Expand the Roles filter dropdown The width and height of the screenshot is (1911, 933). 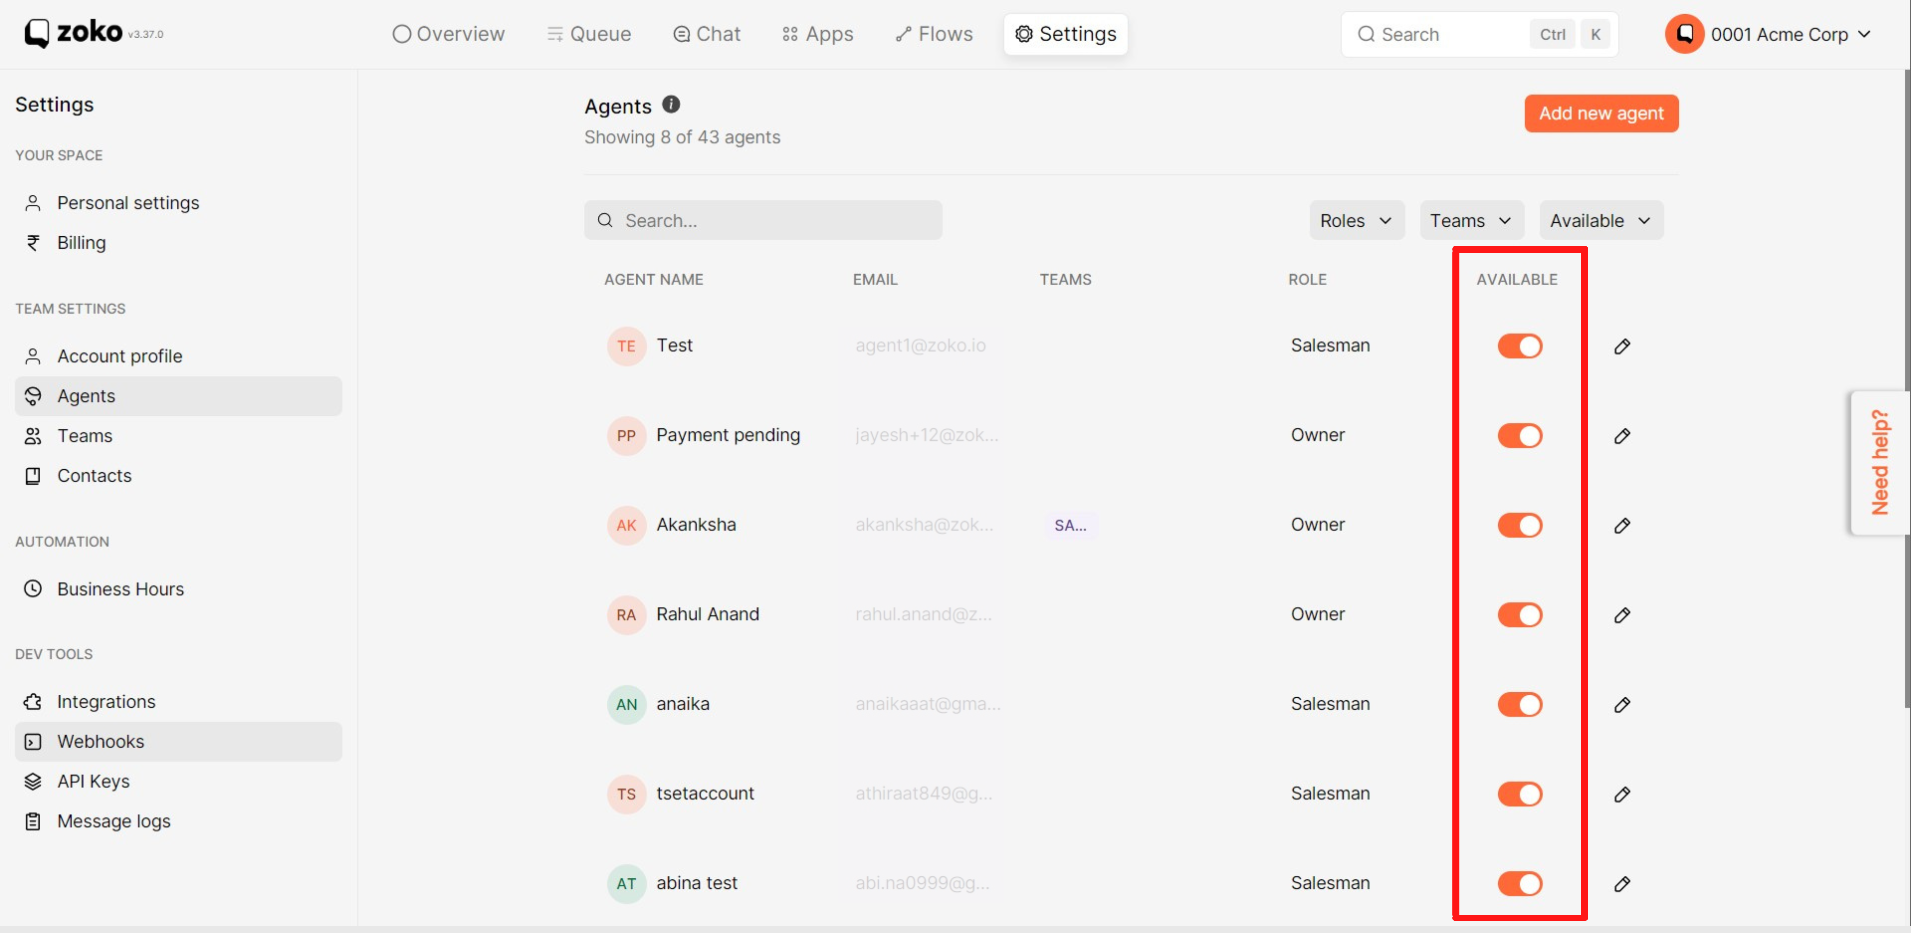[1355, 220]
